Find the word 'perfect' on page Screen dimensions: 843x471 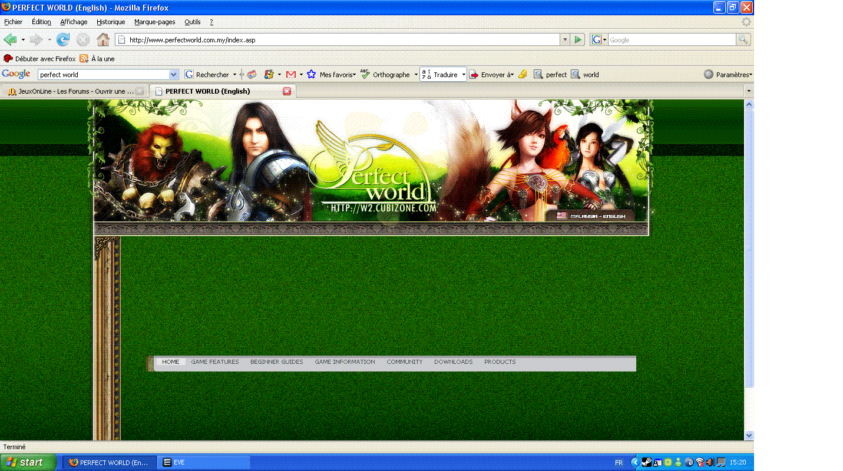[550, 75]
